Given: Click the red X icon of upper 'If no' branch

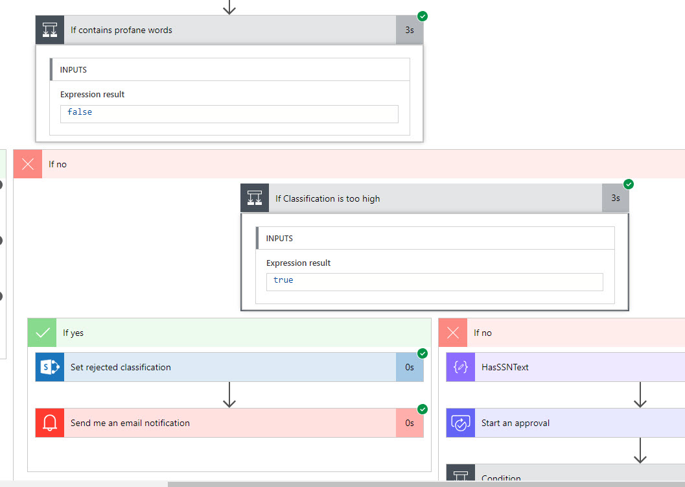Looking at the screenshot, I should 28,164.
